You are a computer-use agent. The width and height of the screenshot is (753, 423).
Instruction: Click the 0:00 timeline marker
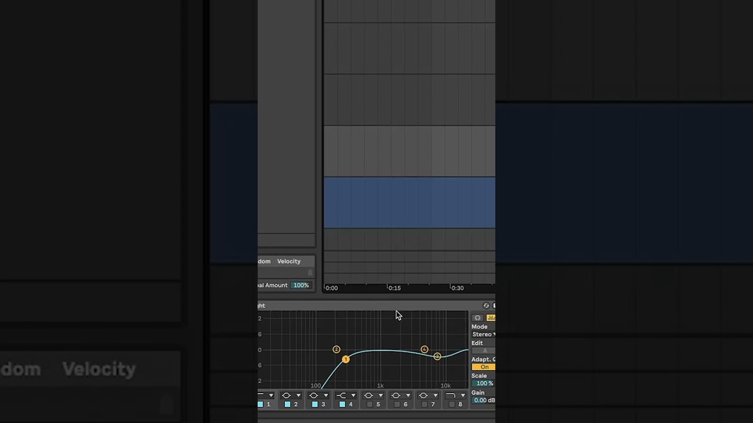click(x=332, y=288)
